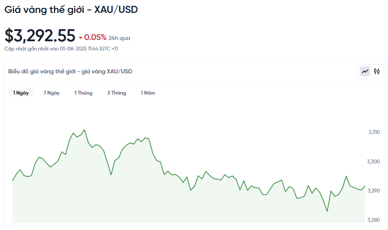Switch to line chart view icon
This screenshot has height=230, width=388.
point(365,72)
